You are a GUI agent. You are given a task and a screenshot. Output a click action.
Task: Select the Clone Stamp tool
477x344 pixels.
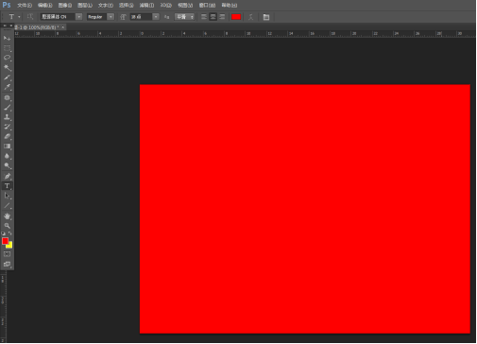[7, 117]
